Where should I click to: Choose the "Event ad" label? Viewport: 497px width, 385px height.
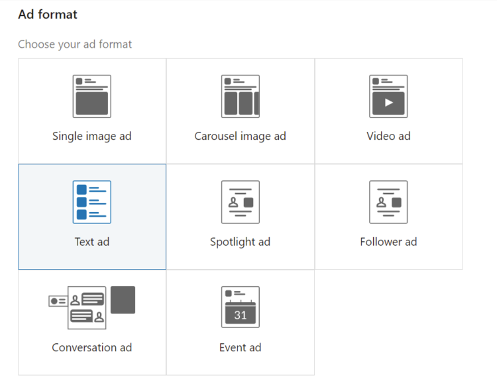tap(240, 347)
